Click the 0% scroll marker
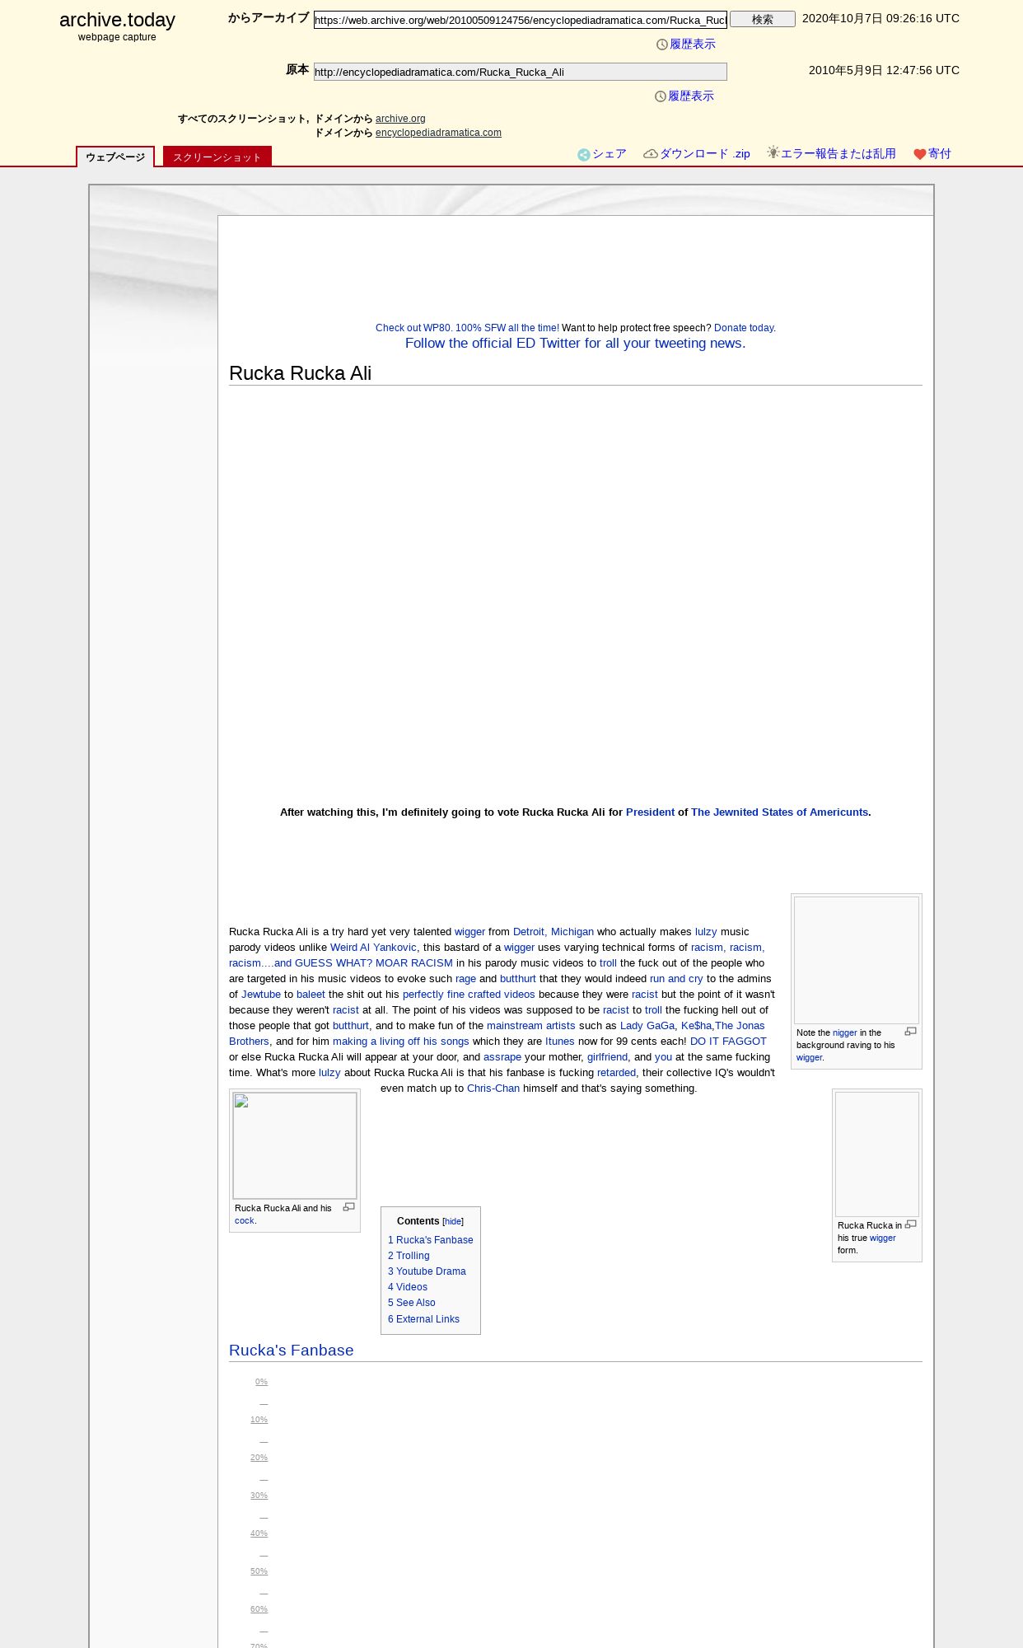 pyautogui.click(x=261, y=1382)
